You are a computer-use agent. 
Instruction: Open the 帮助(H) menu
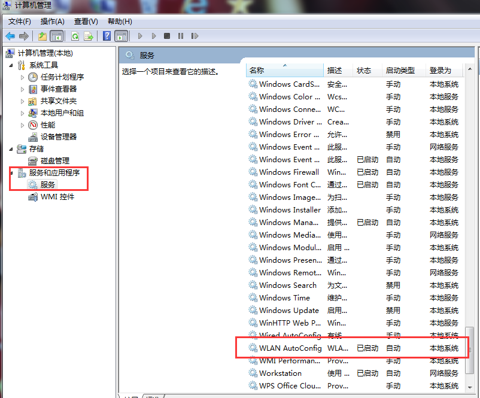[120, 22]
